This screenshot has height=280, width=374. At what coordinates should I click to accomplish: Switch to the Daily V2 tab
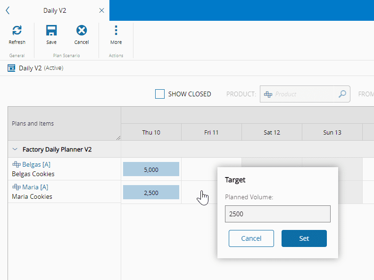click(55, 10)
